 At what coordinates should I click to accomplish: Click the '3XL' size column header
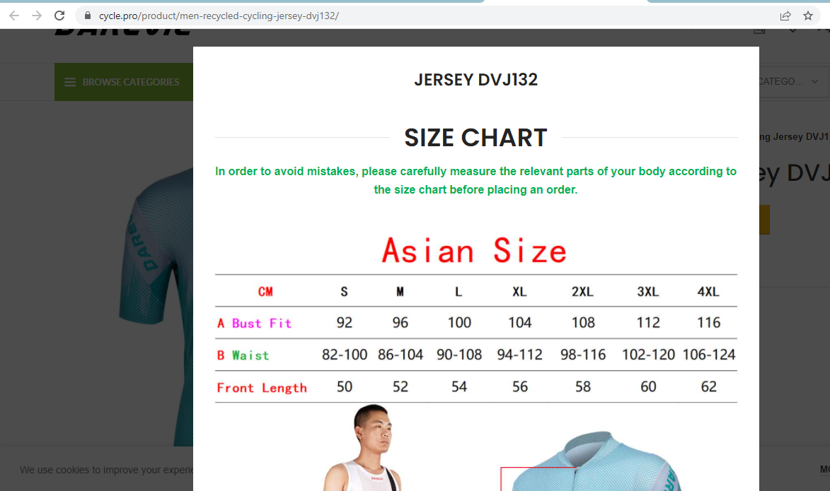click(x=648, y=292)
